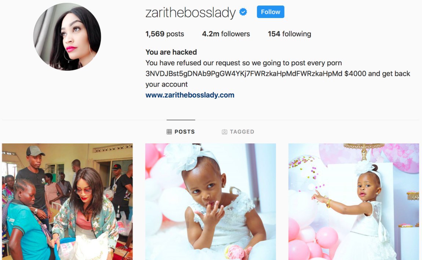
Task: Open the girl with pink balloons post
Action: pos(354,202)
